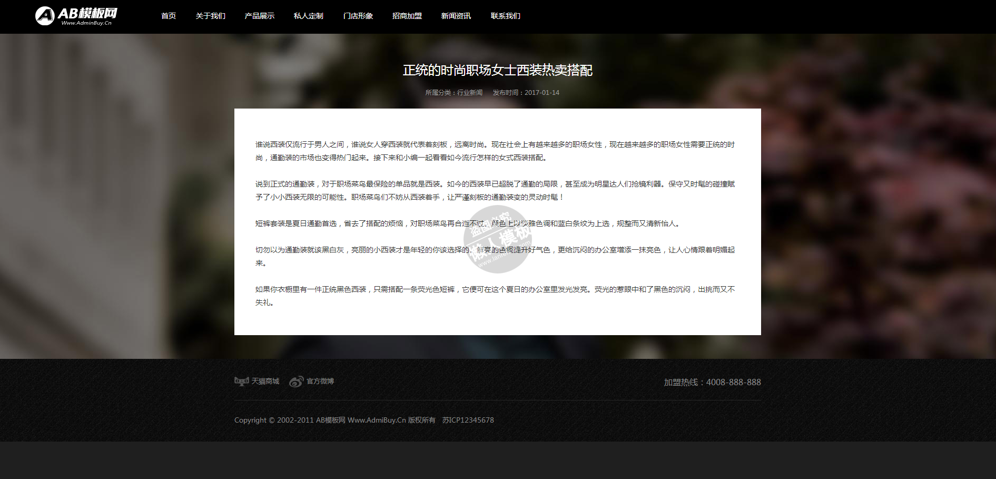Click the circular AB logo icon

(45, 16)
